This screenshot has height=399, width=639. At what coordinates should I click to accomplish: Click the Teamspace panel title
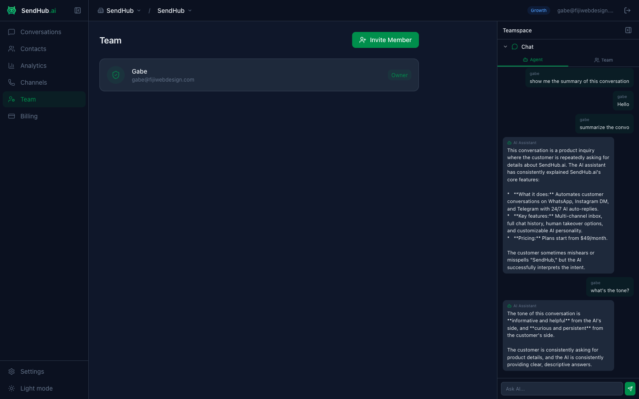click(x=517, y=31)
